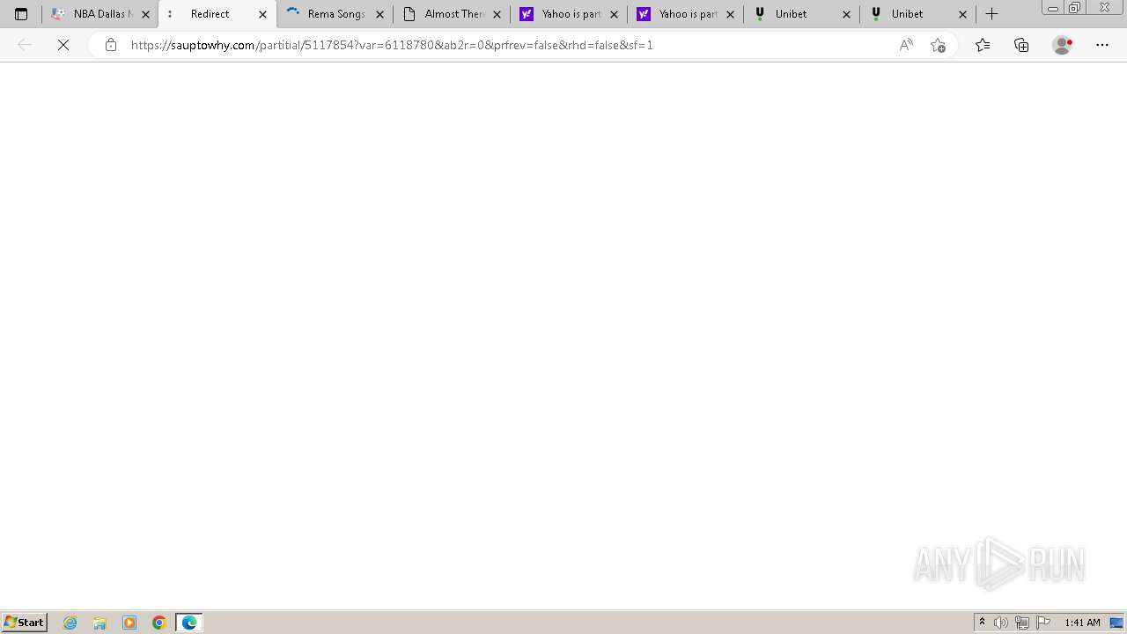1127x634 pixels.
Task: Add a new tab with plus button
Action: pyautogui.click(x=992, y=14)
